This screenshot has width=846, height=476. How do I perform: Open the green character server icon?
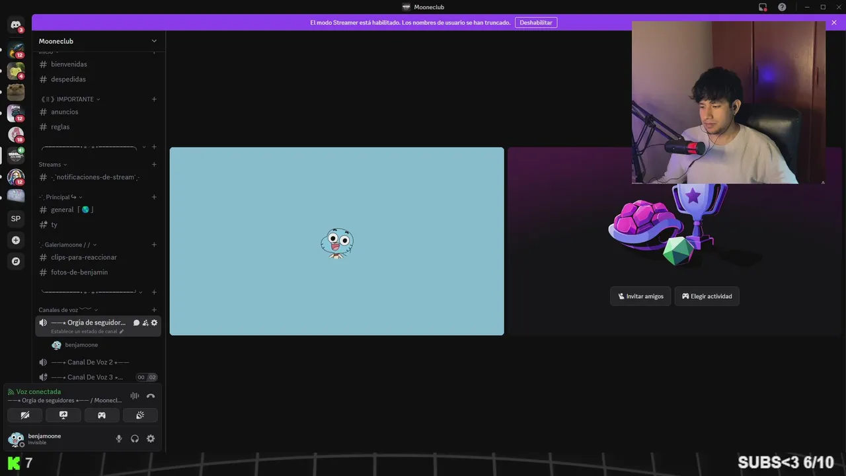point(16,71)
